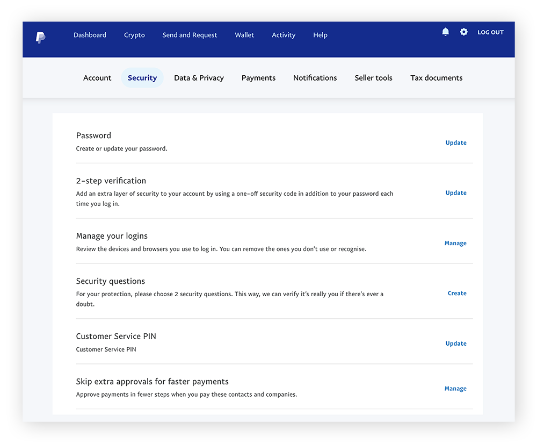537x443 pixels.
Task: Manage your logins
Action: click(x=455, y=243)
